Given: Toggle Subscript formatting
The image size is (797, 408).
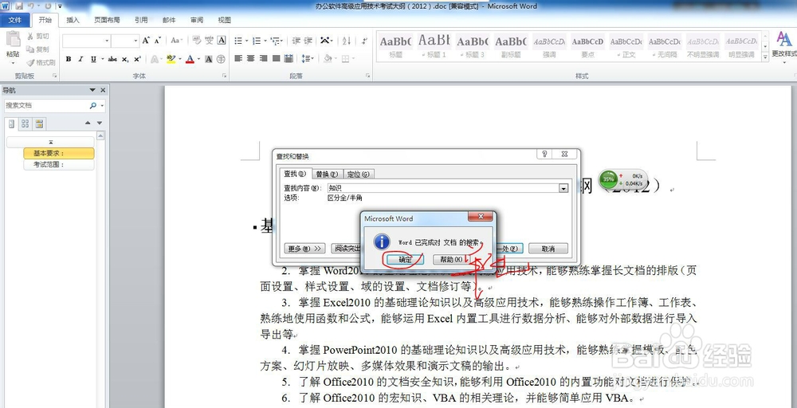Looking at the screenshot, I should 125,59.
